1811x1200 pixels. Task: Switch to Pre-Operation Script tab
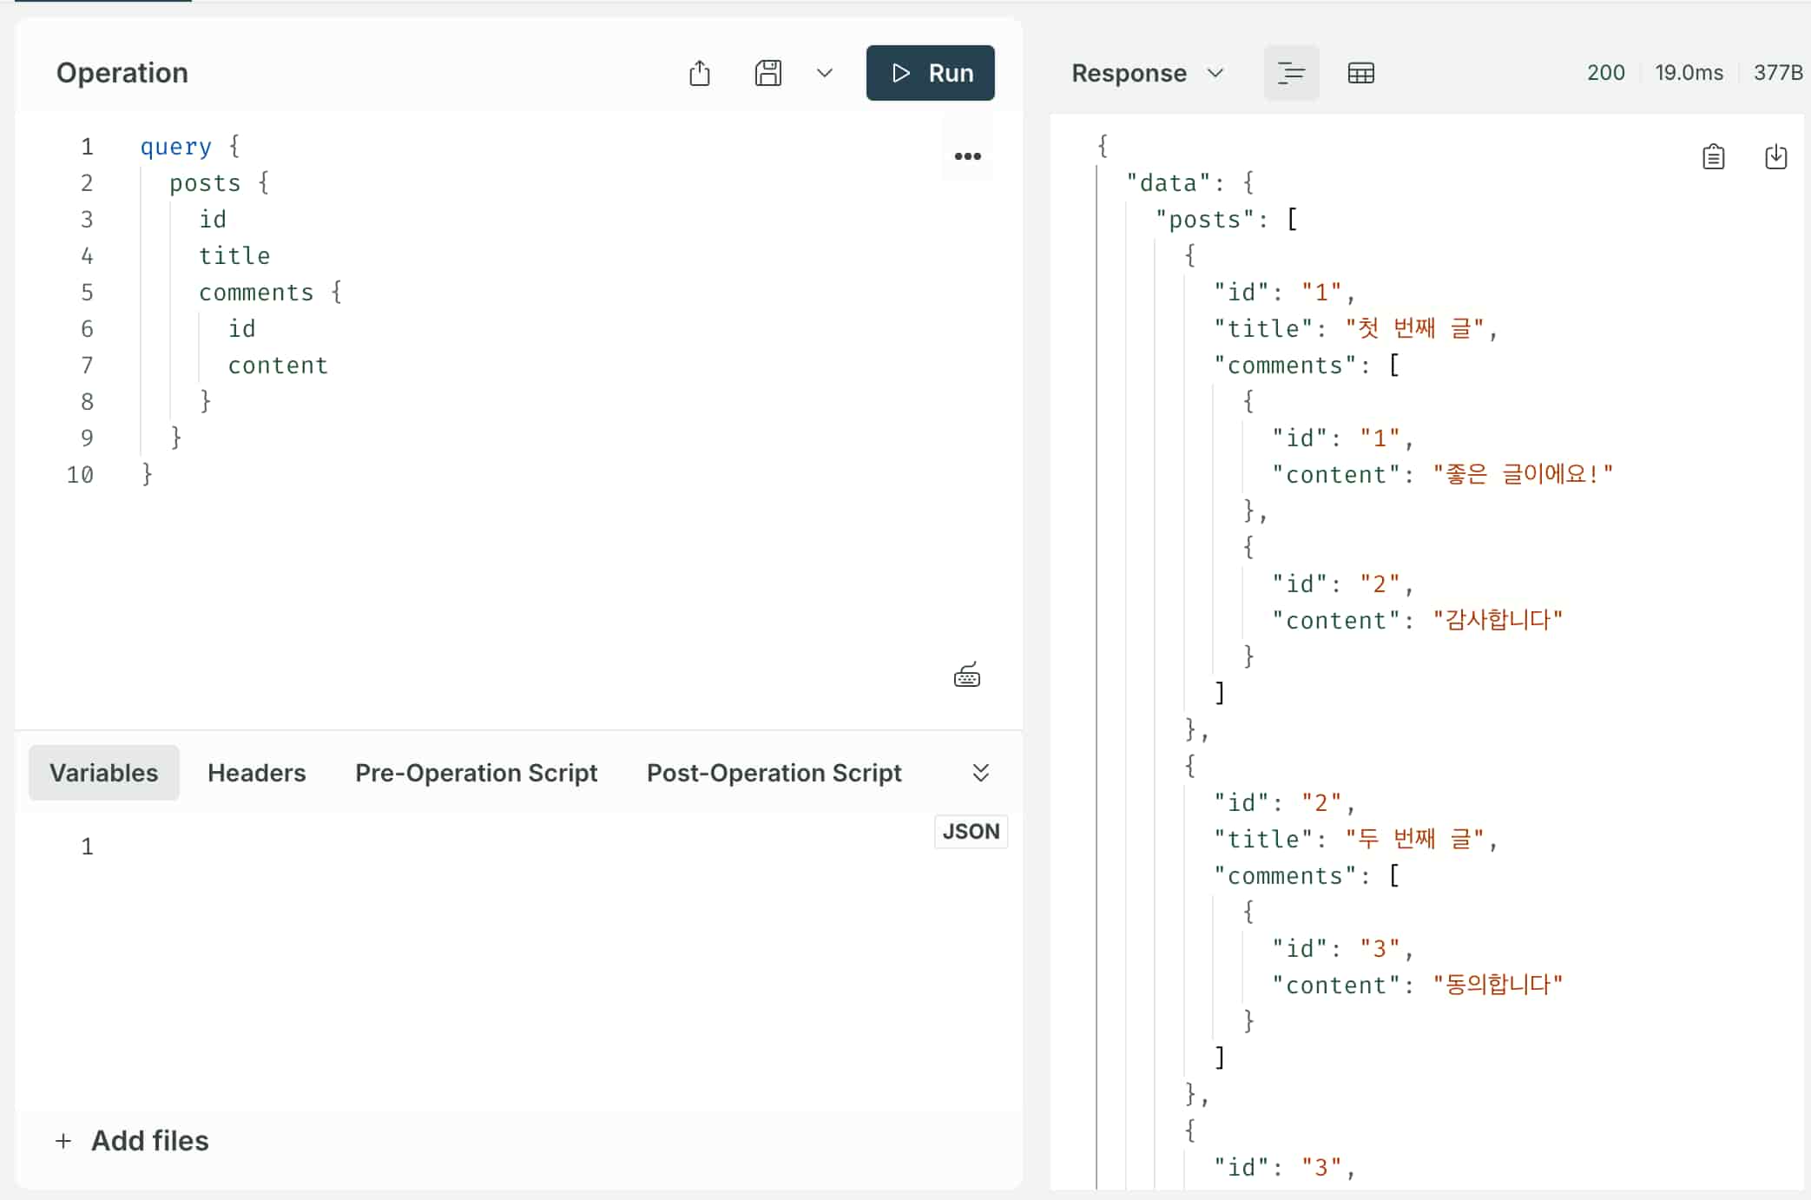pos(476,773)
